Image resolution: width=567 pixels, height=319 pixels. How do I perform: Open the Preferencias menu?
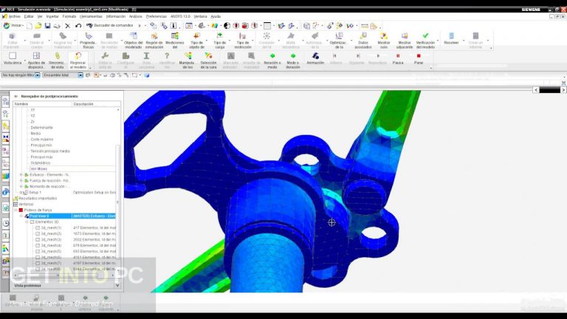(x=157, y=16)
